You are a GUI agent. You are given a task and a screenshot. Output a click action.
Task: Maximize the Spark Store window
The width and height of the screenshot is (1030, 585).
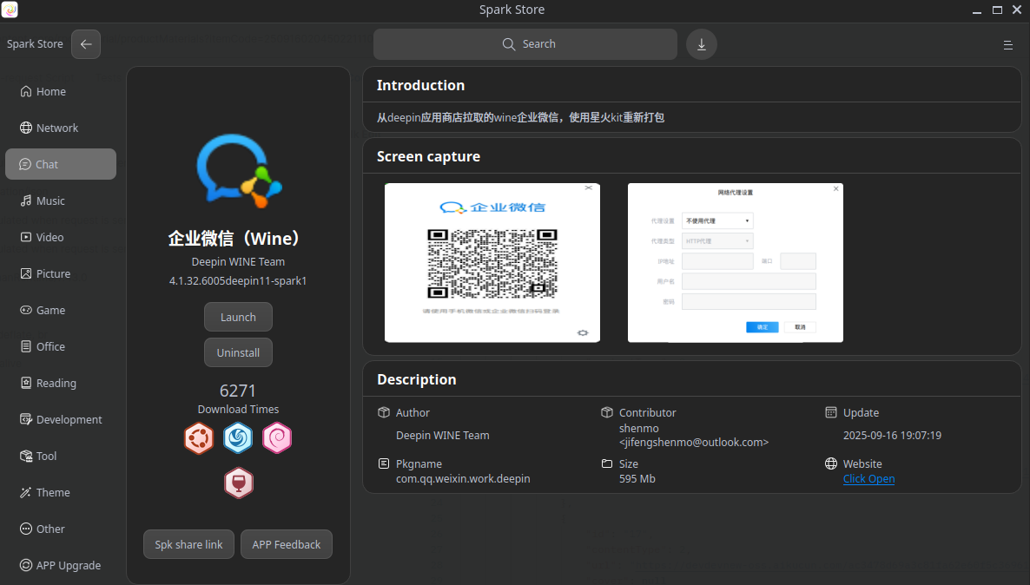997,10
